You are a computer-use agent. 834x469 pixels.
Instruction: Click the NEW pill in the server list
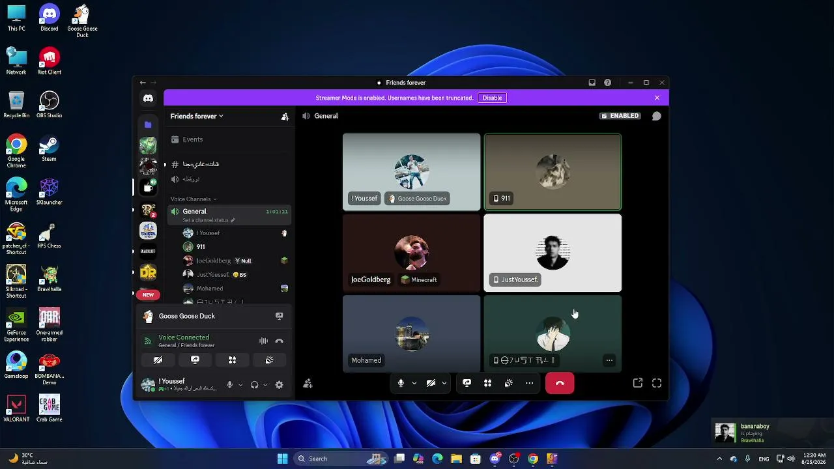click(x=148, y=295)
